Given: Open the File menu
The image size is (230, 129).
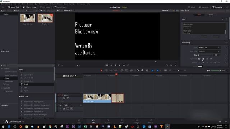Looking at the screenshot, I should coord(15,4).
